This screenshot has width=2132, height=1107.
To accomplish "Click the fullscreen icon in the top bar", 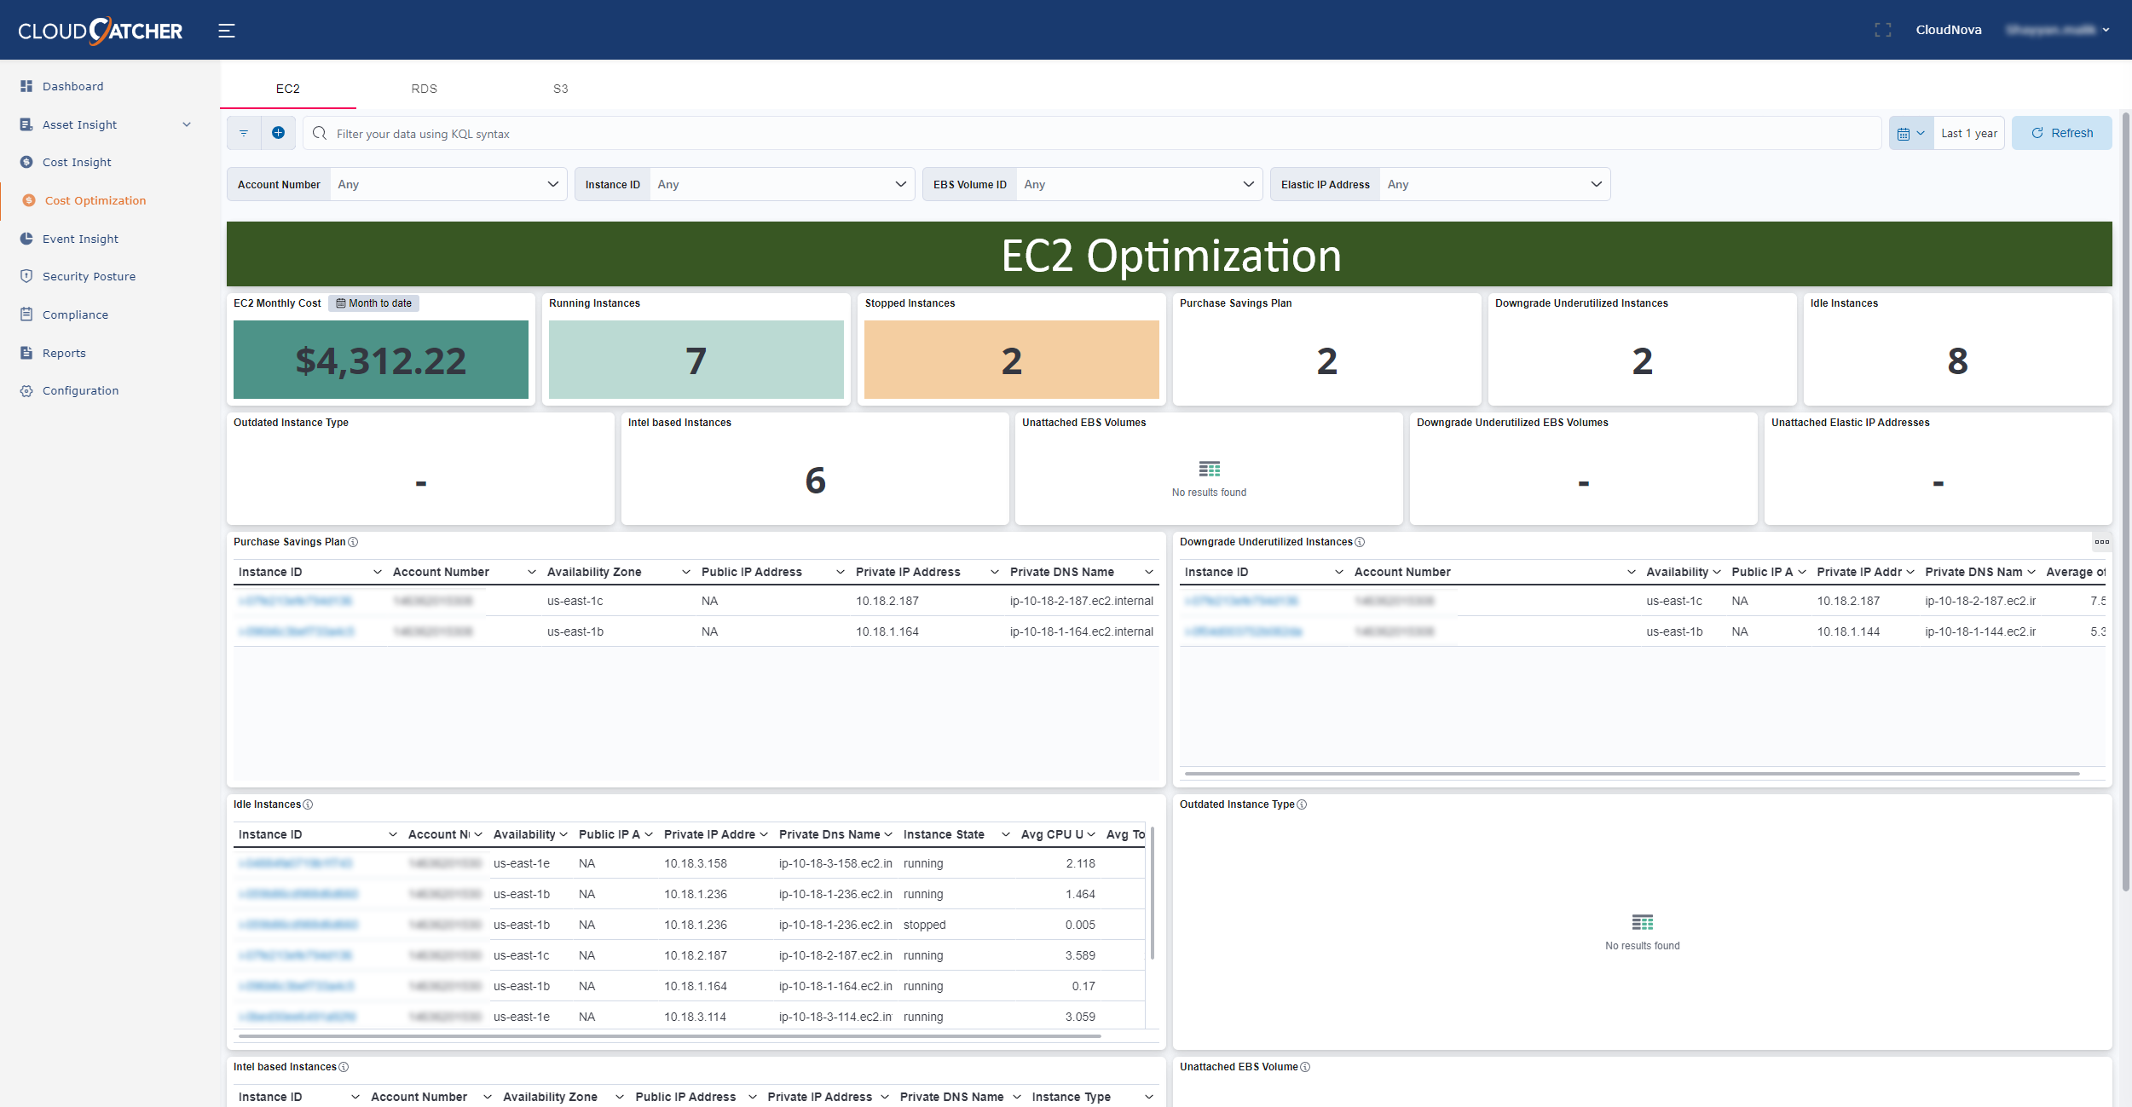I will pyautogui.click(x=1882, y=30).
